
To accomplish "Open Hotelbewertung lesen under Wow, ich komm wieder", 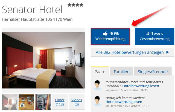I will (x=124, y=102).
